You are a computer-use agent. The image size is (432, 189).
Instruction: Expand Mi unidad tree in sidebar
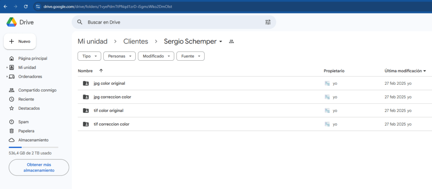[7, 67]
